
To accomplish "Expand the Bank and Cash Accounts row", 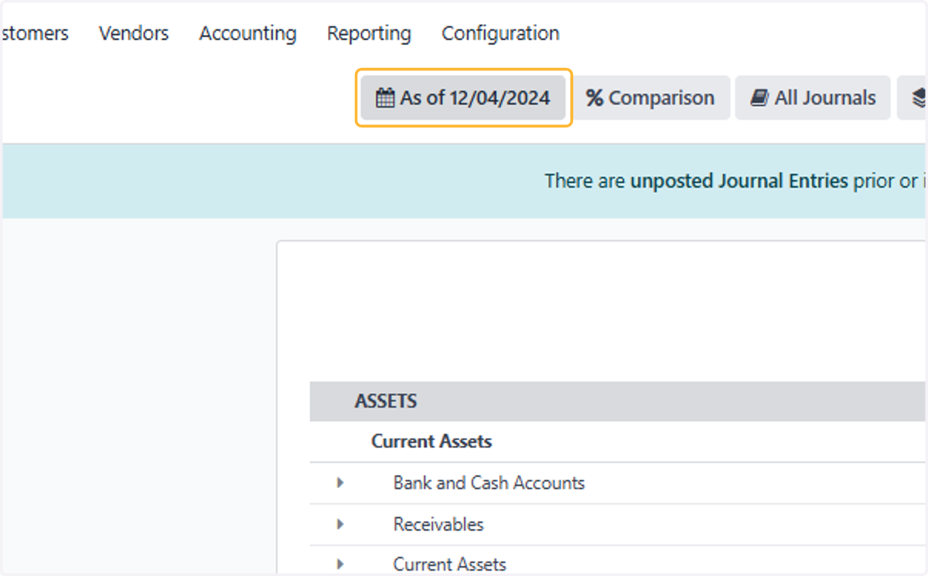I will pos(340,483).
